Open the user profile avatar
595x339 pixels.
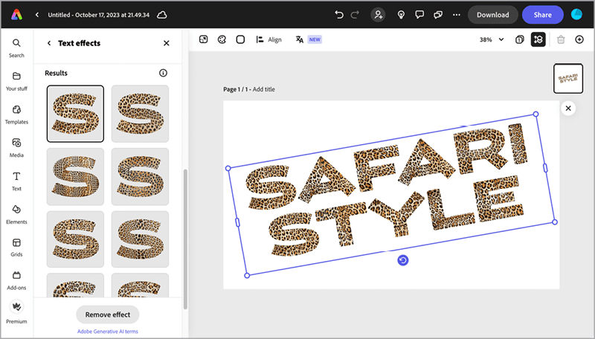pos(576,15)
